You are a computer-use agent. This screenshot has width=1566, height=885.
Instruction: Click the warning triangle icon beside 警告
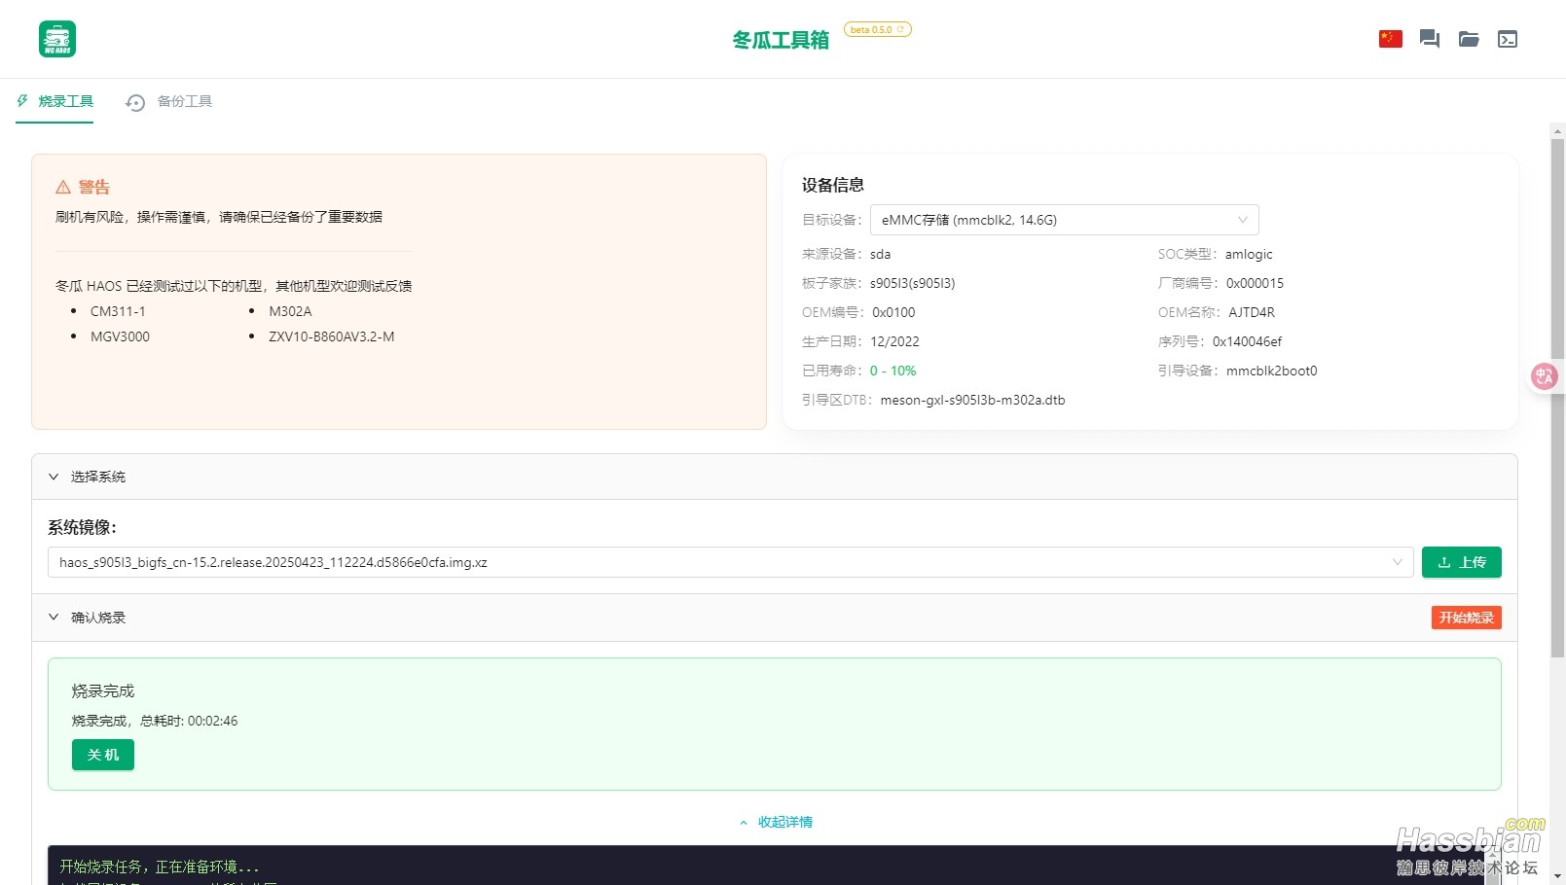coord(63,187)
